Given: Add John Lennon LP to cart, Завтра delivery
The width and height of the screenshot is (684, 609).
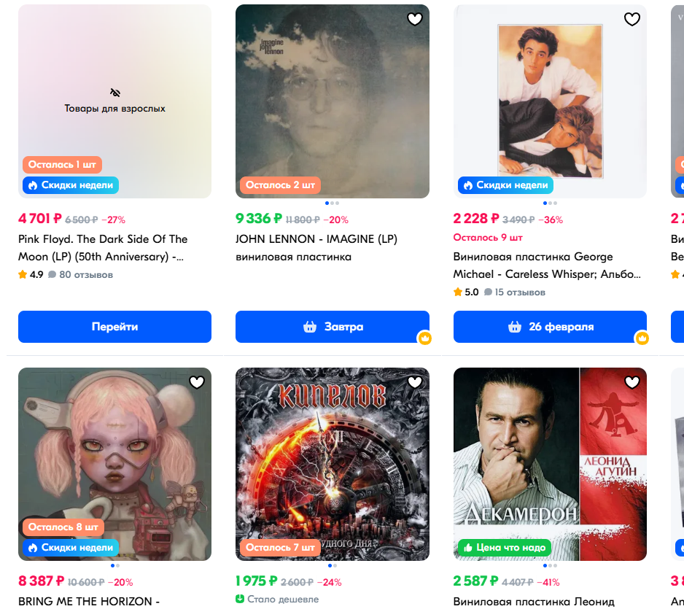Looking at the screenshot, I should (332, 327).
